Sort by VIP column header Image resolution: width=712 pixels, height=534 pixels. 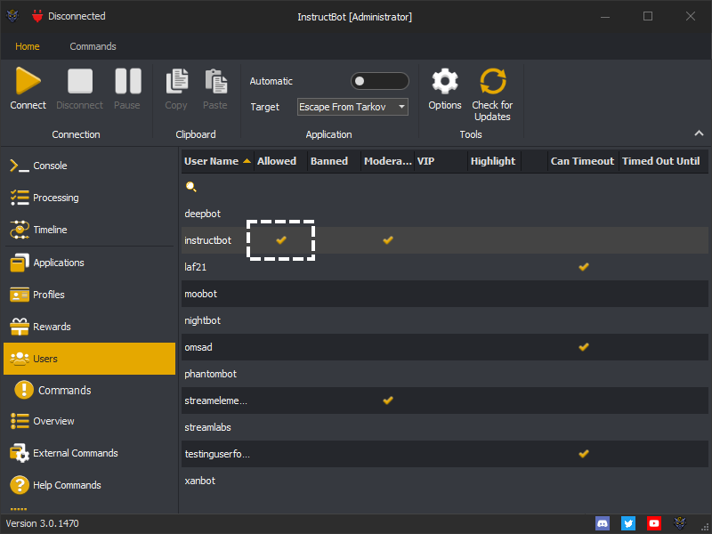pos(441,161)
